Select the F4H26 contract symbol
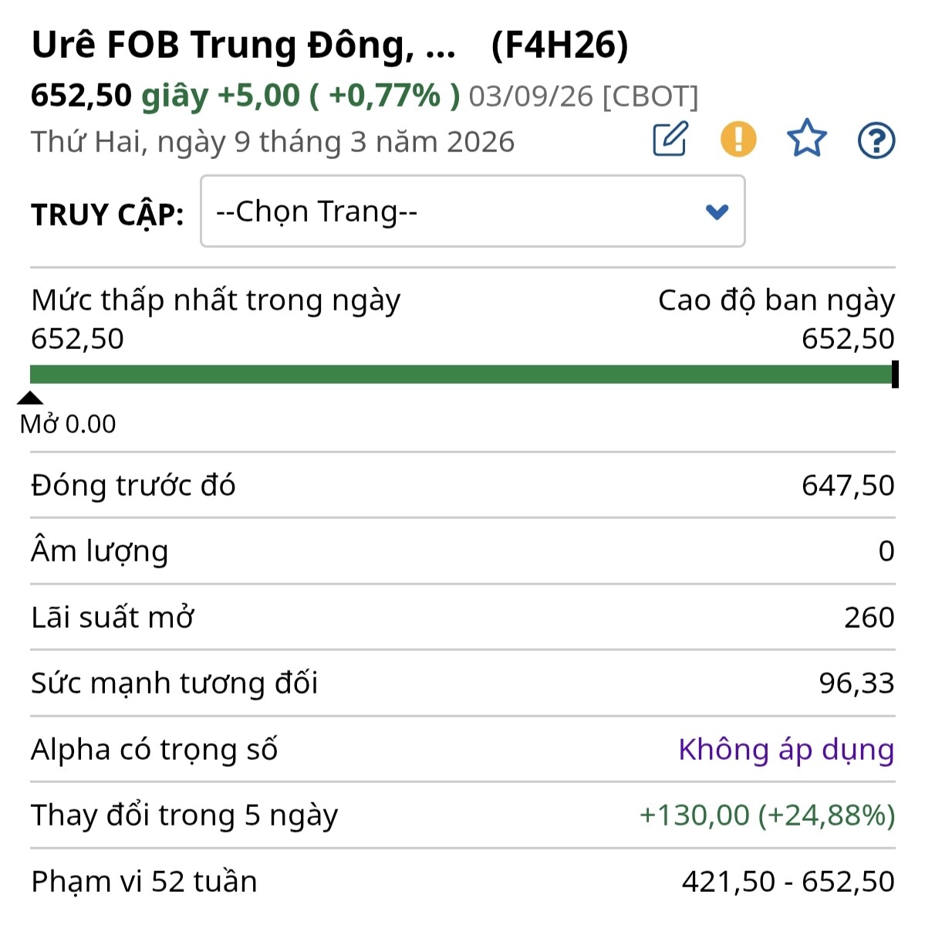 pos(559,46)
